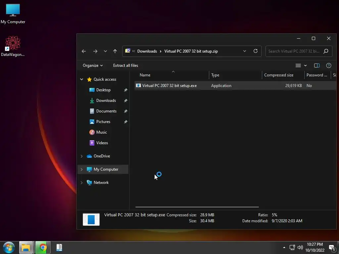339x254 pixels.
Task: Expand the My Computer tree node
Action: [82, 169]
